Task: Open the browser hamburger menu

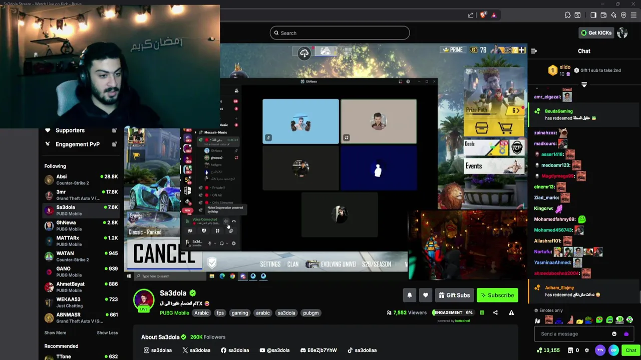Action: tap(633, 15)
